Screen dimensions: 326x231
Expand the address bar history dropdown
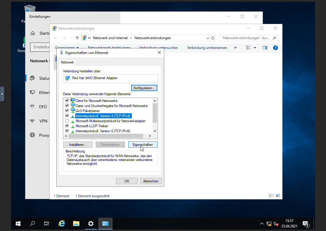click(208, 38)
